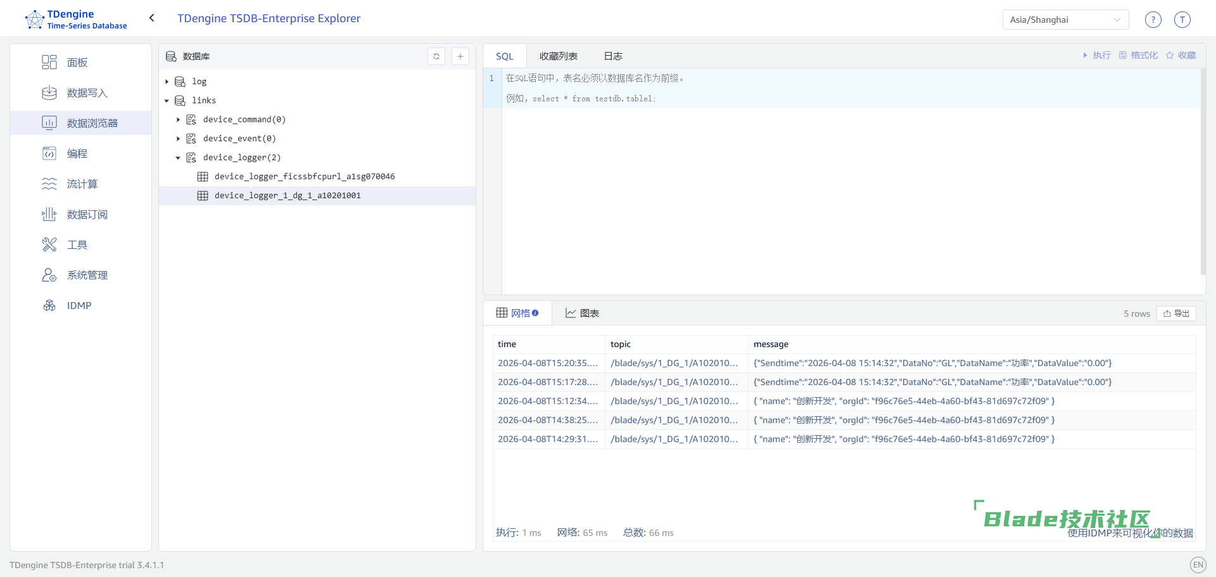1216x577 pixels.
Task: Switch to the 收藏列表 tab
Action: (558, 56)
